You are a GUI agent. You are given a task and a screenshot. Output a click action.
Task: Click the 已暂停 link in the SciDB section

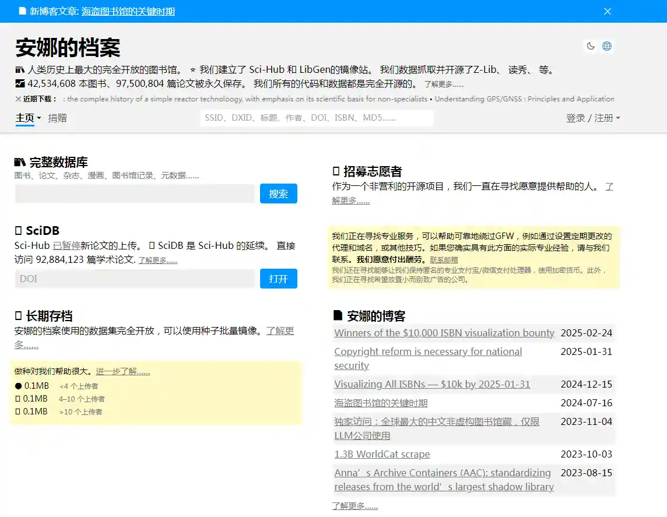66,246
